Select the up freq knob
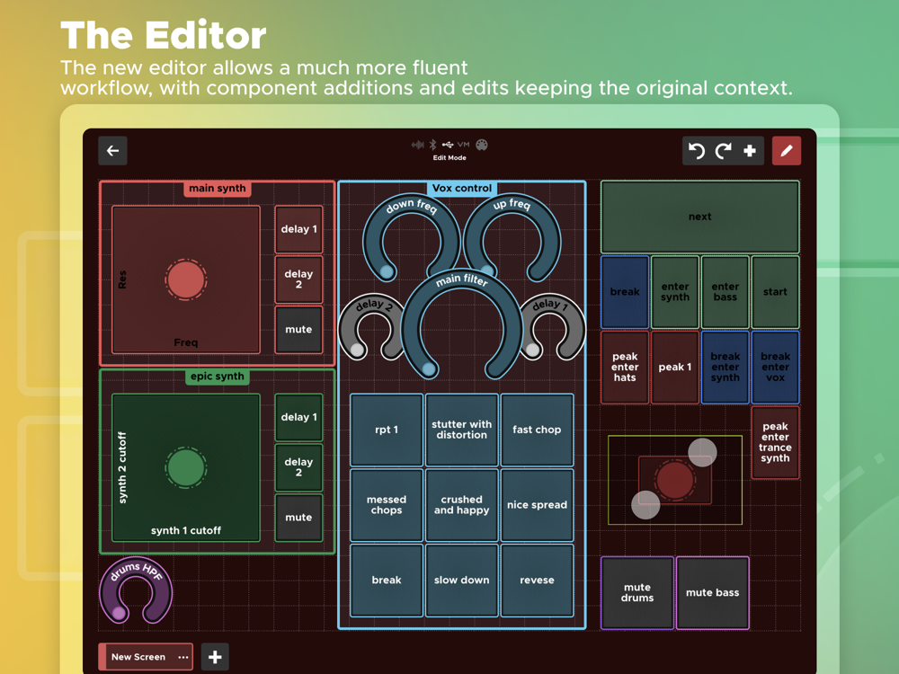The image size is (899, 674). [512, 236]
